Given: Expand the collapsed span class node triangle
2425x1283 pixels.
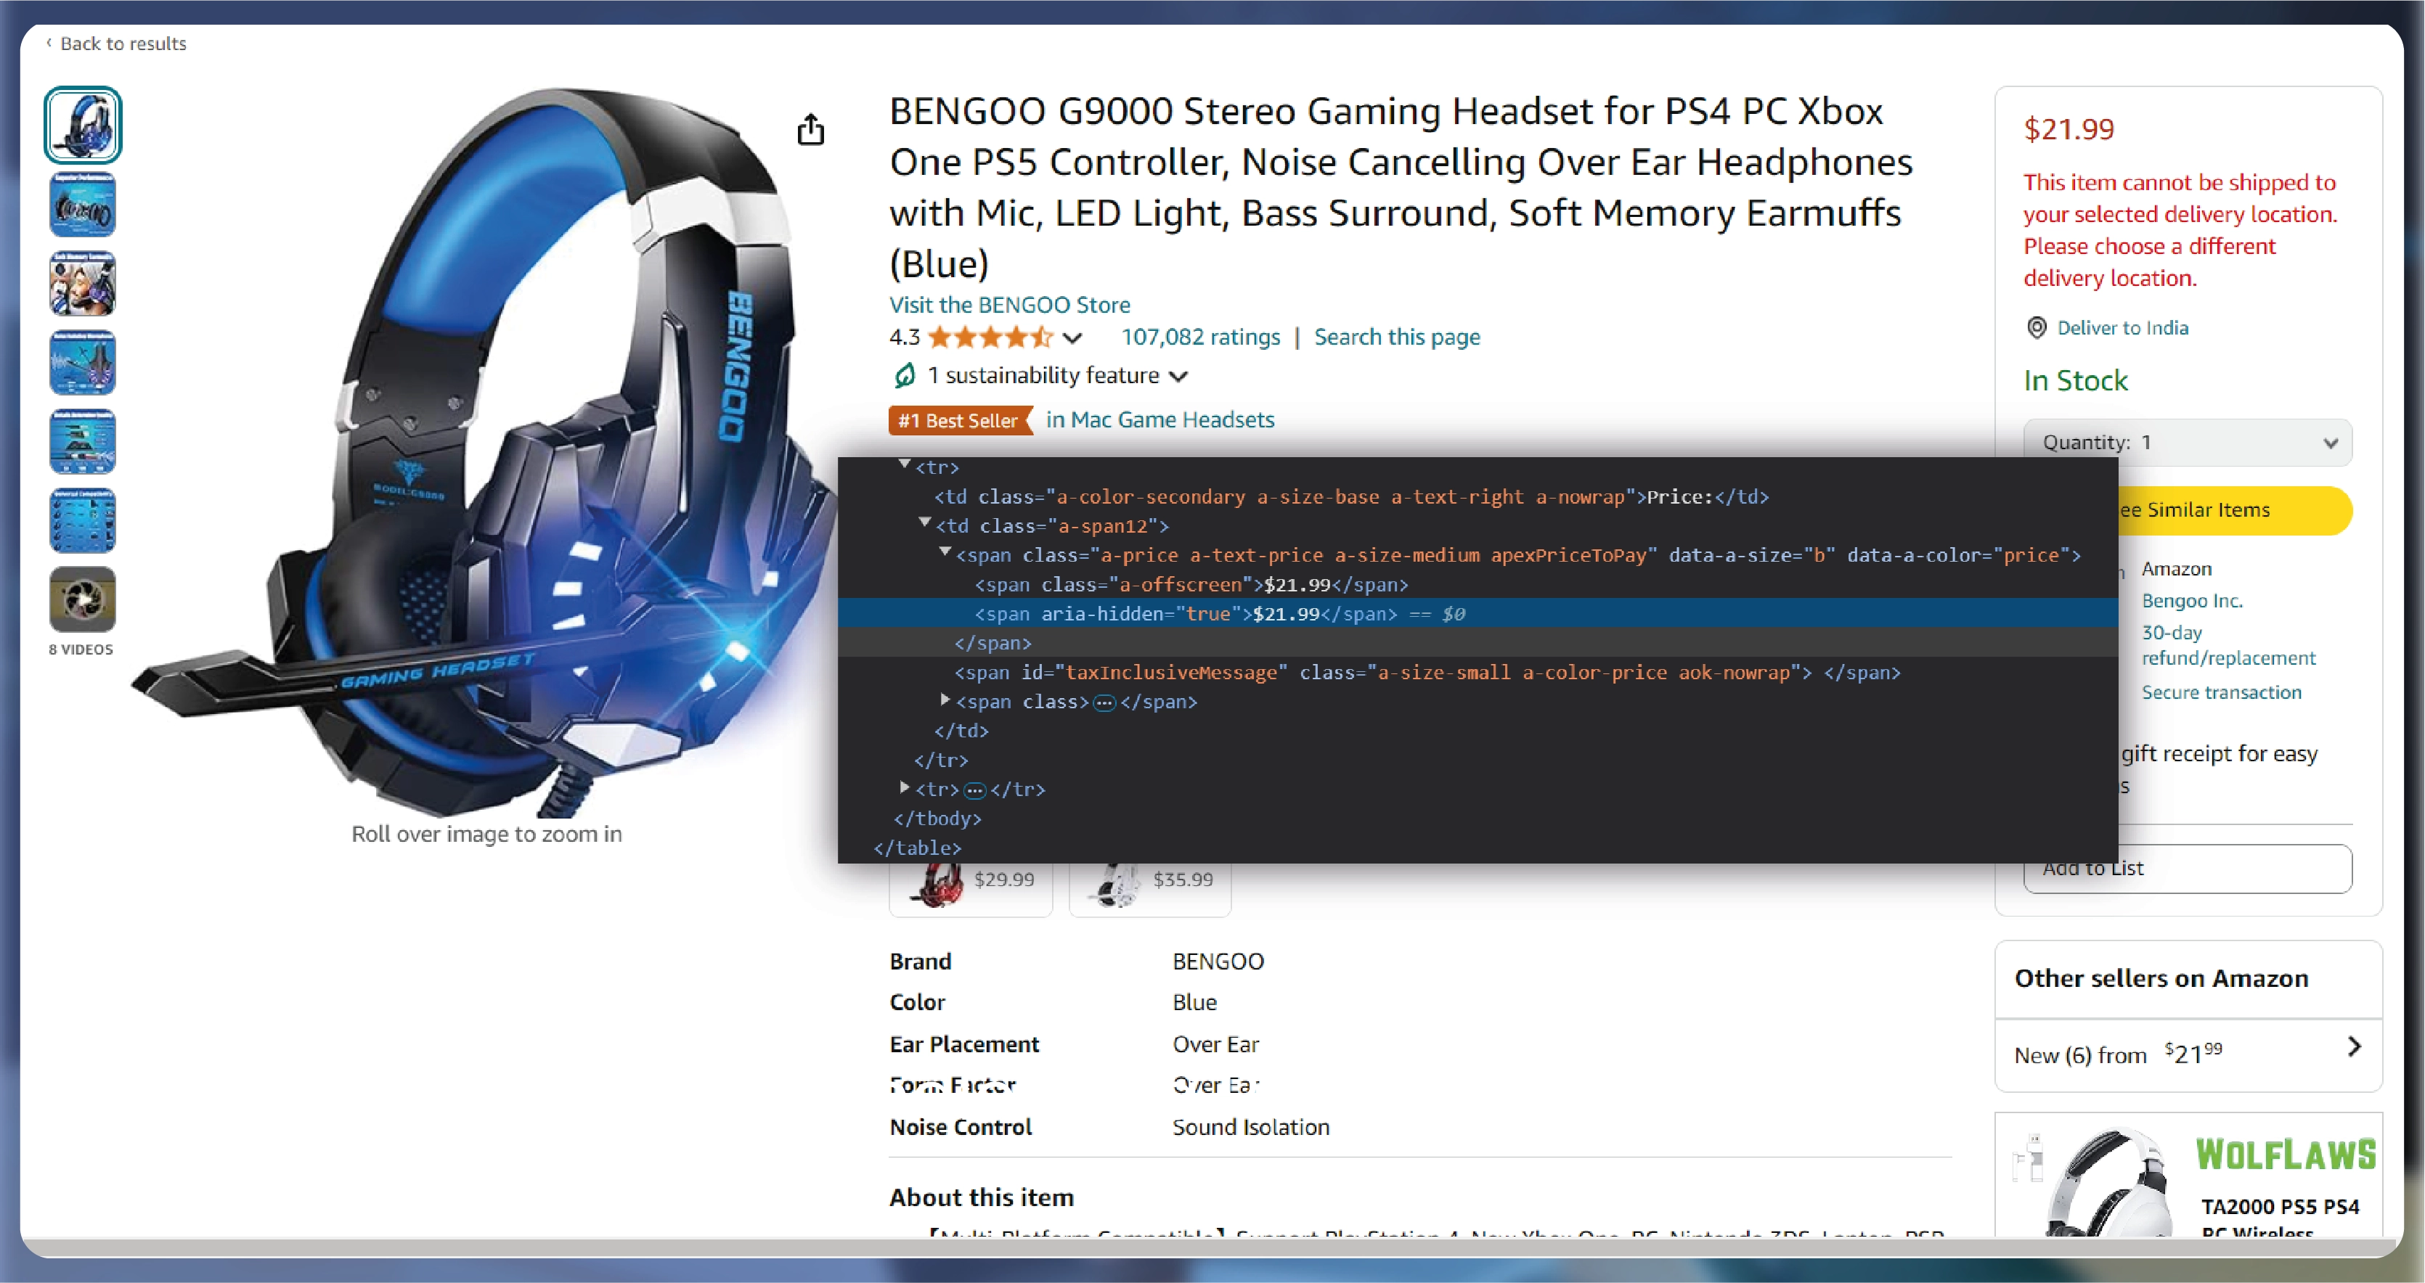Looking at the screenshot, I should 945,700.
